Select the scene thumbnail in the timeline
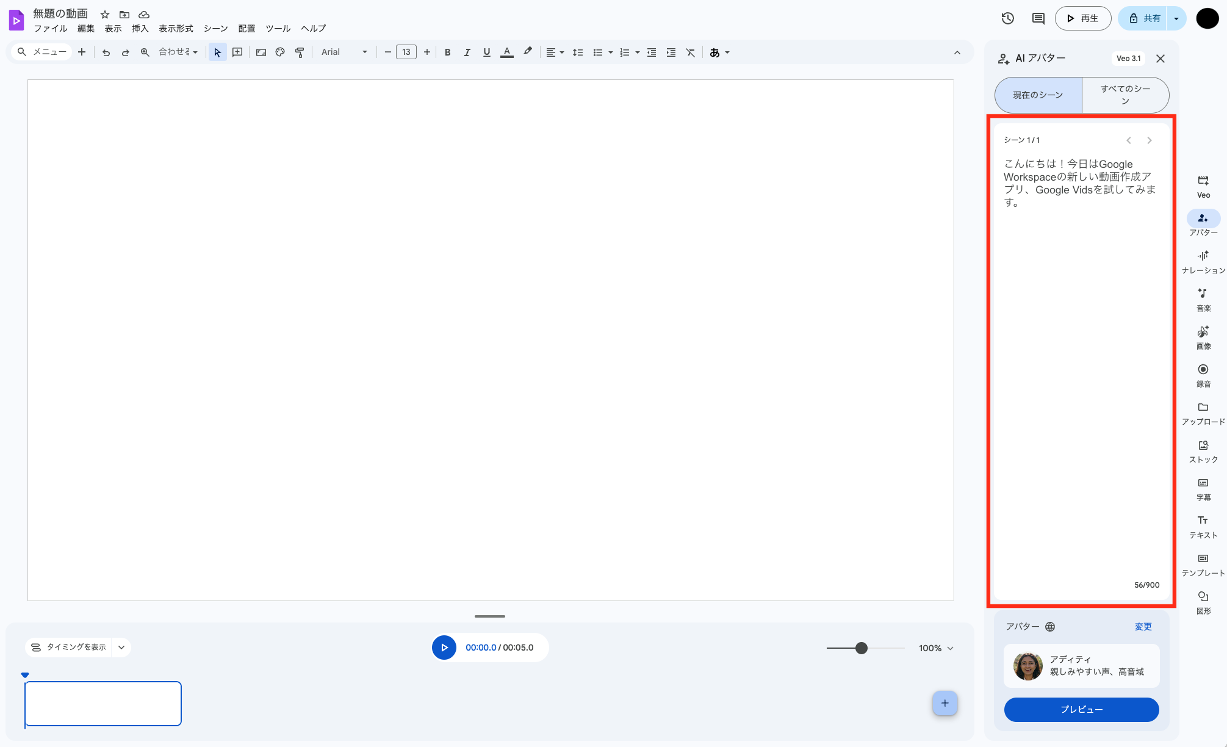Screen dimensions: 1227x747 pyautogui.click(x=103, y=704)
